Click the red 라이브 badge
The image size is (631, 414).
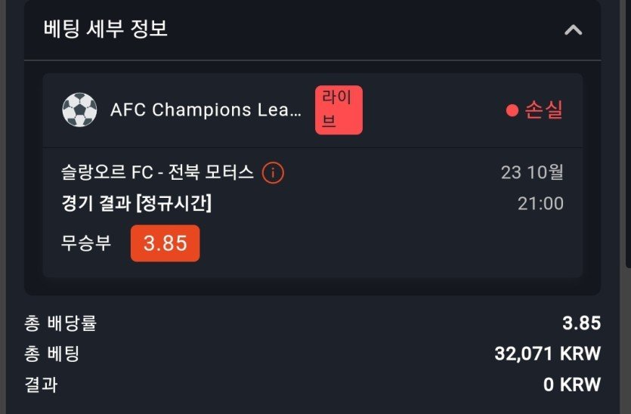click(x=339, y=110)
